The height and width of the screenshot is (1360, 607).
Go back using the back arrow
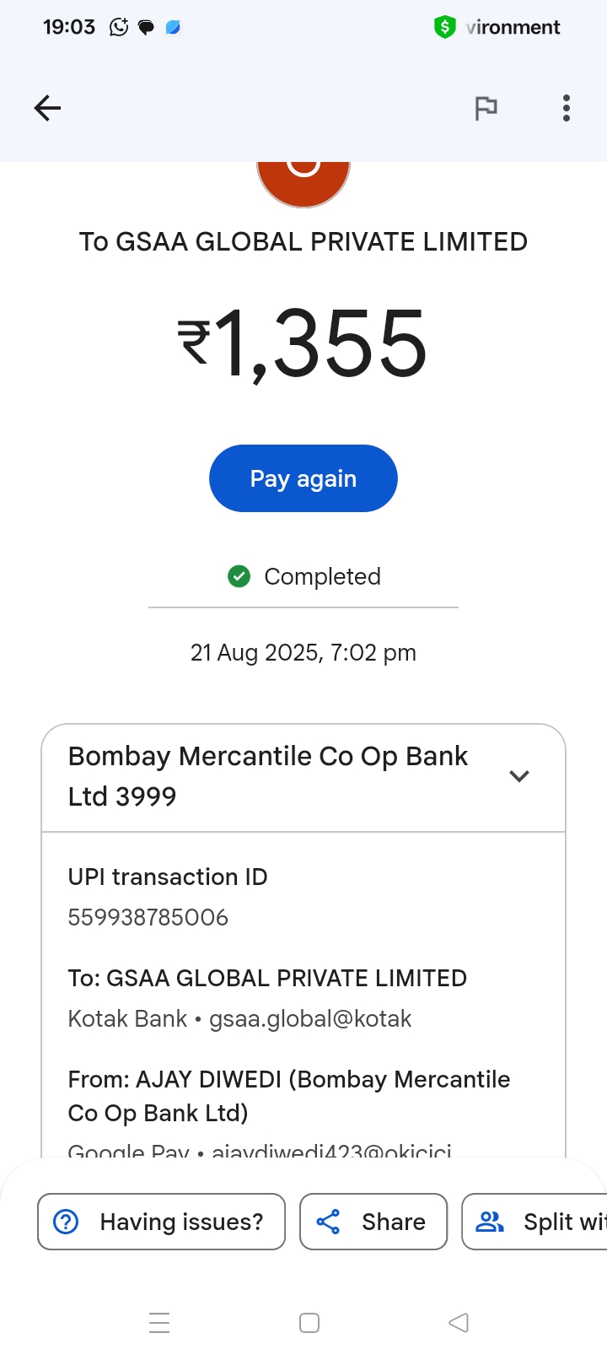[47, 108]
